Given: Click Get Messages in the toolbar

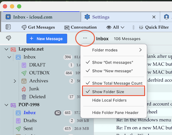Looking at the screenshot, I should [38, 27].
